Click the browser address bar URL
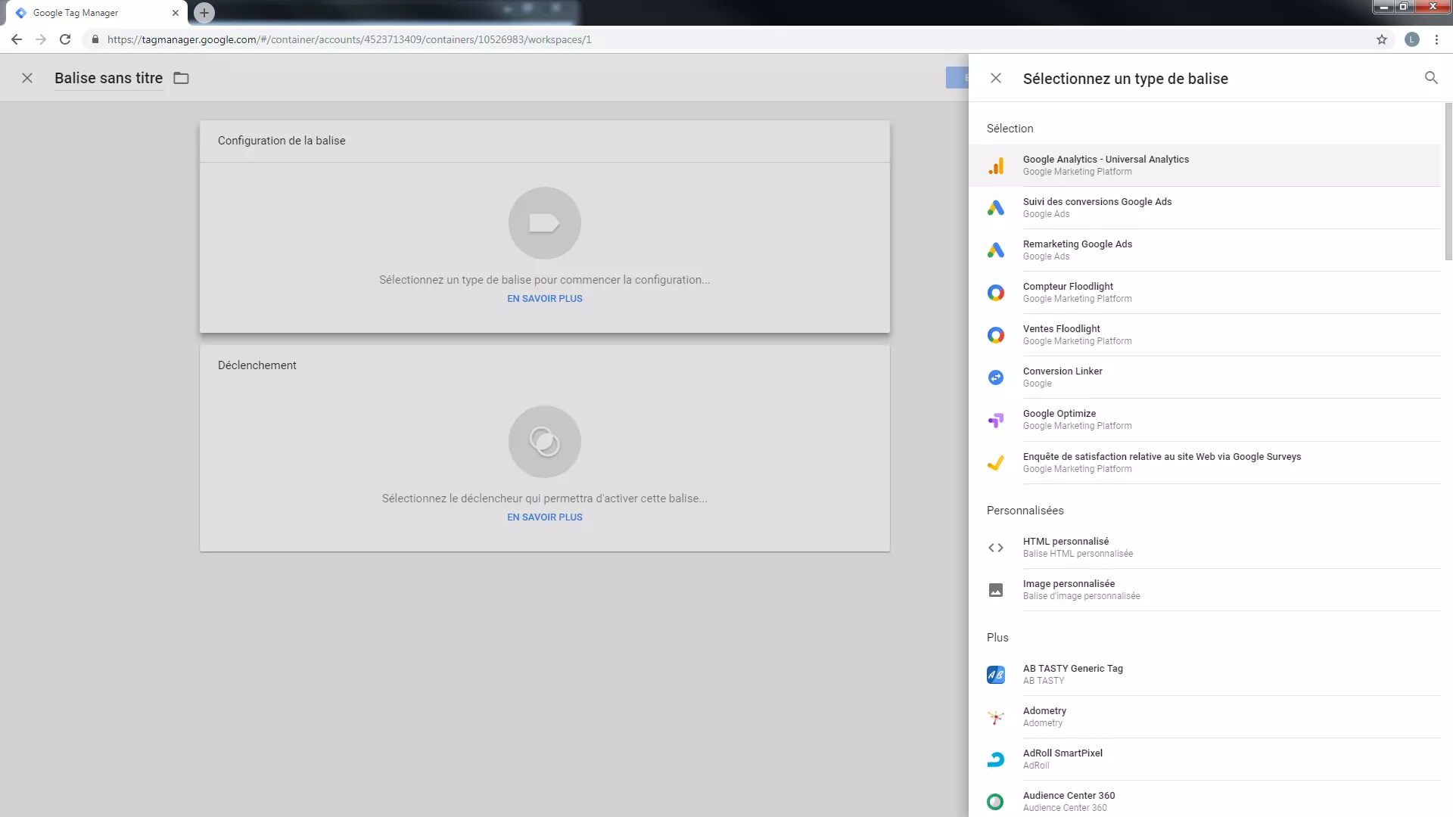The width and height of the screenshot is (1453, 817). [x=350, y=39]
